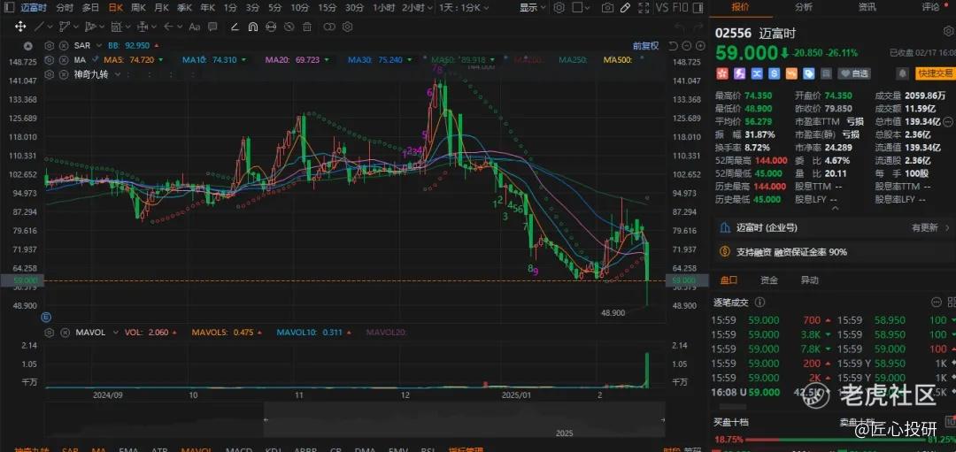This screenshot has width=956, height=452.
Task: Toggle the magnet snap tool
Action: click(x=253, y=27)
